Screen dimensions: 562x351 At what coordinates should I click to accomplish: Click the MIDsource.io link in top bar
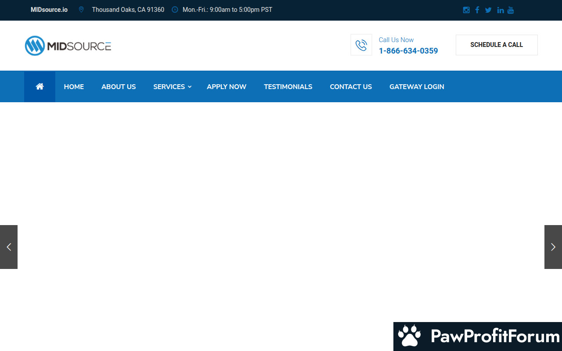tap(49, 10)
